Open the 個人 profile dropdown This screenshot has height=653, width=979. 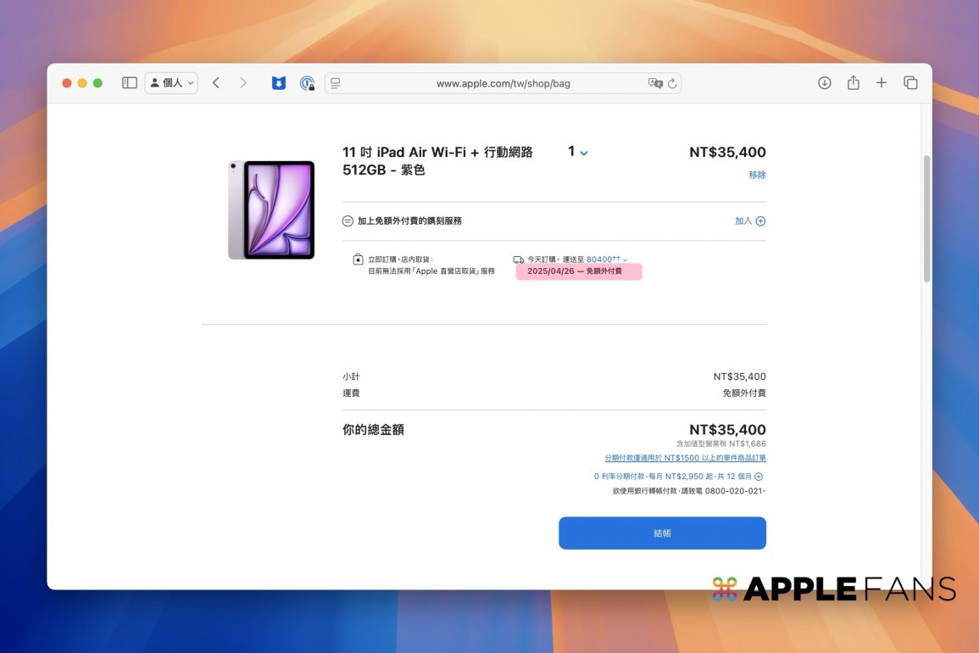(x=171, y=83)
